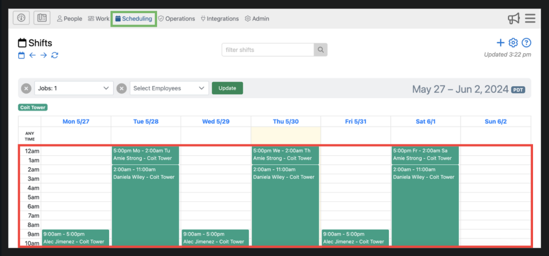Clear the Select Employees filter
Screen dimensions: 549x256
tap(122, 88)
